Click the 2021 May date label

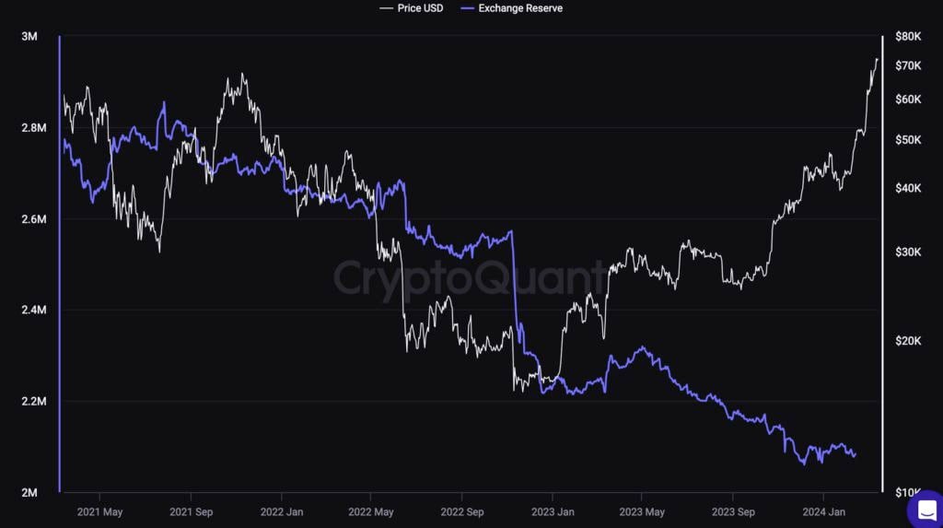point(100,511)
